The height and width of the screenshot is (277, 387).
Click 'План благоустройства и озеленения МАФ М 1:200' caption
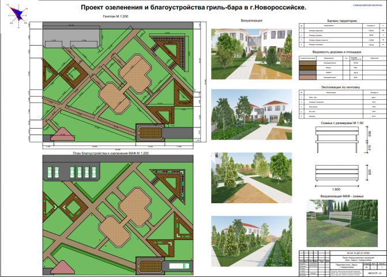tap(111, 153)
